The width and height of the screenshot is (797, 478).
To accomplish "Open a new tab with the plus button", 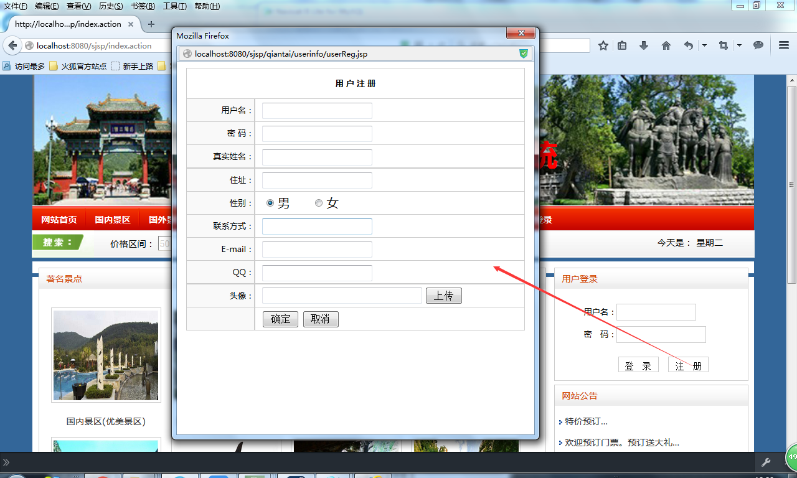I will (x=151, y=24).
